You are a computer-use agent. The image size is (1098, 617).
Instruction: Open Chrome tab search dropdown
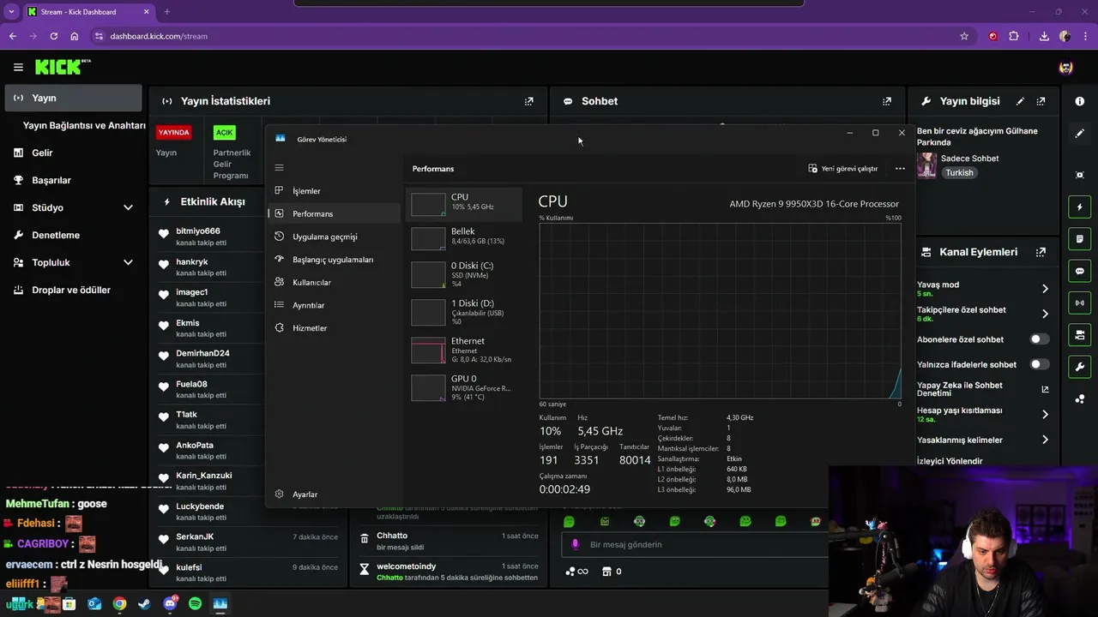[x=11, y=12]
